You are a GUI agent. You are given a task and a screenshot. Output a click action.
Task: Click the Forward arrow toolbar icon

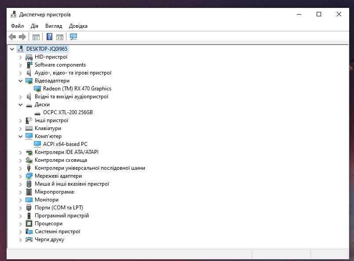coord(22,37)
